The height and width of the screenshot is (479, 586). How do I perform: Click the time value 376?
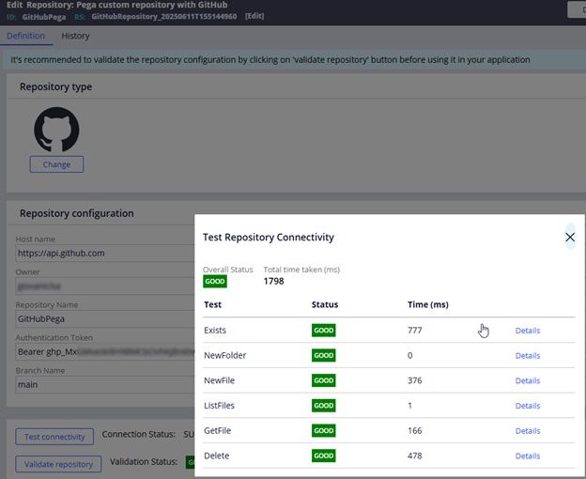coord(415,380)
